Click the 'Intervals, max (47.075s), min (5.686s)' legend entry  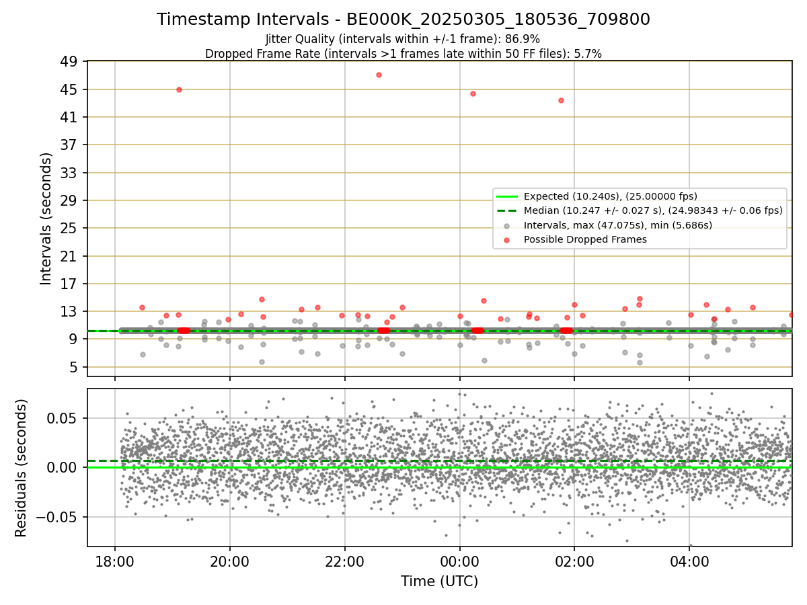click(618, 225)
